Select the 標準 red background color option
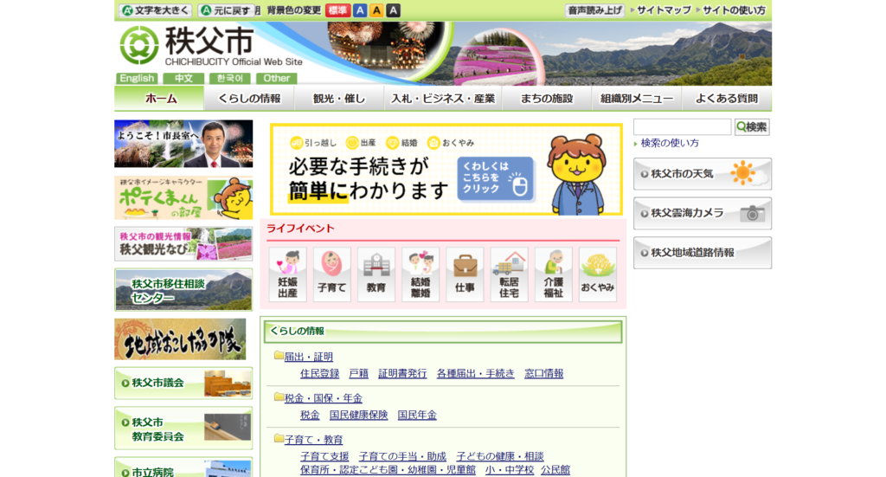 point(337,10)
